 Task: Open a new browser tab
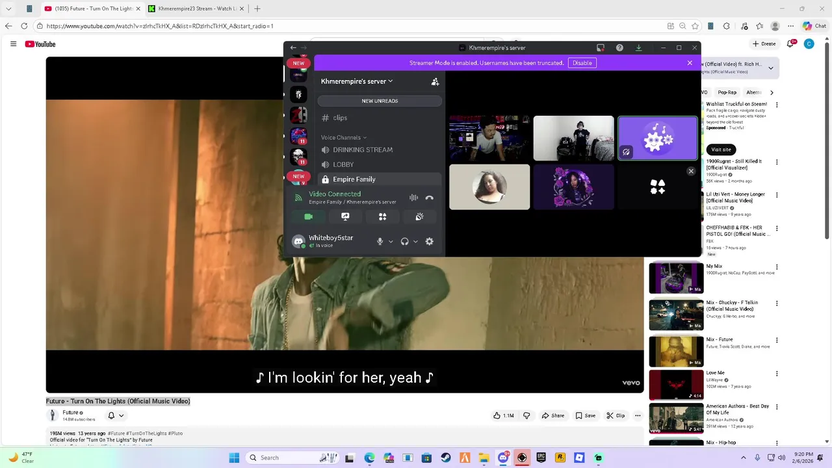pyautogui.click(x=257, y=8)
